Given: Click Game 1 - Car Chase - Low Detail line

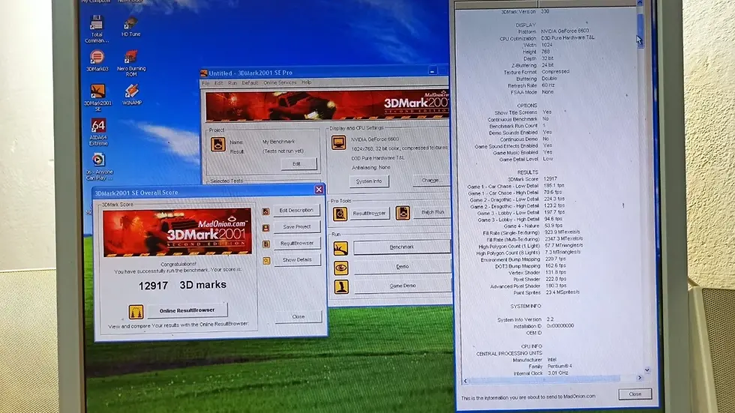Looking at the screenshot, I should (x=516, y=186).
